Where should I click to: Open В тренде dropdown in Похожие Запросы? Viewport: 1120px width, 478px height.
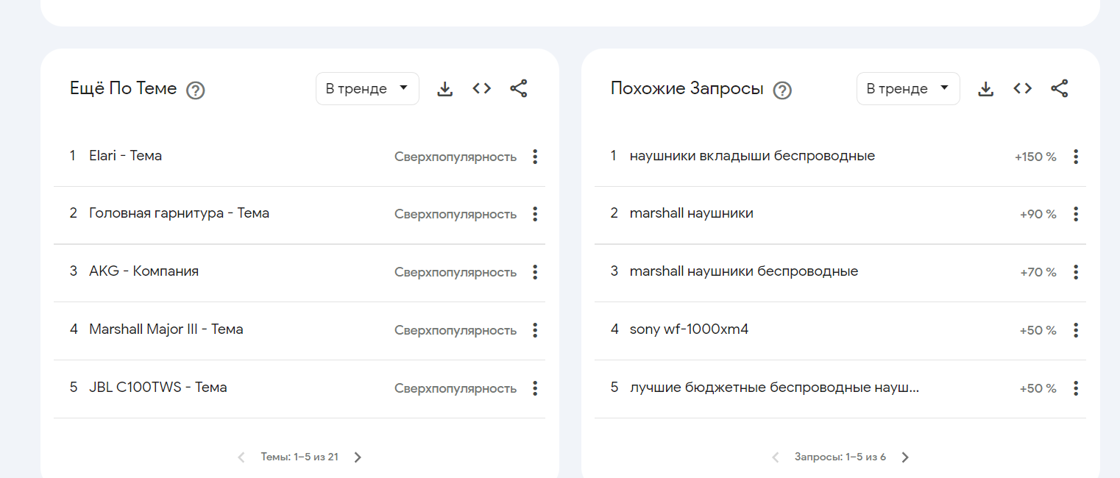pyautogui.click(x=908, y=89)
